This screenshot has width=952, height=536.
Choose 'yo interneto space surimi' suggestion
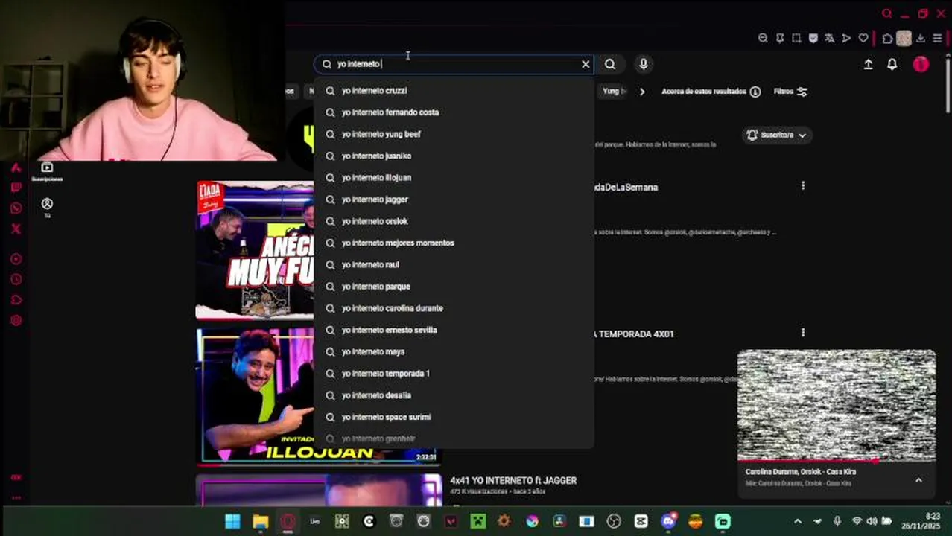454,417
